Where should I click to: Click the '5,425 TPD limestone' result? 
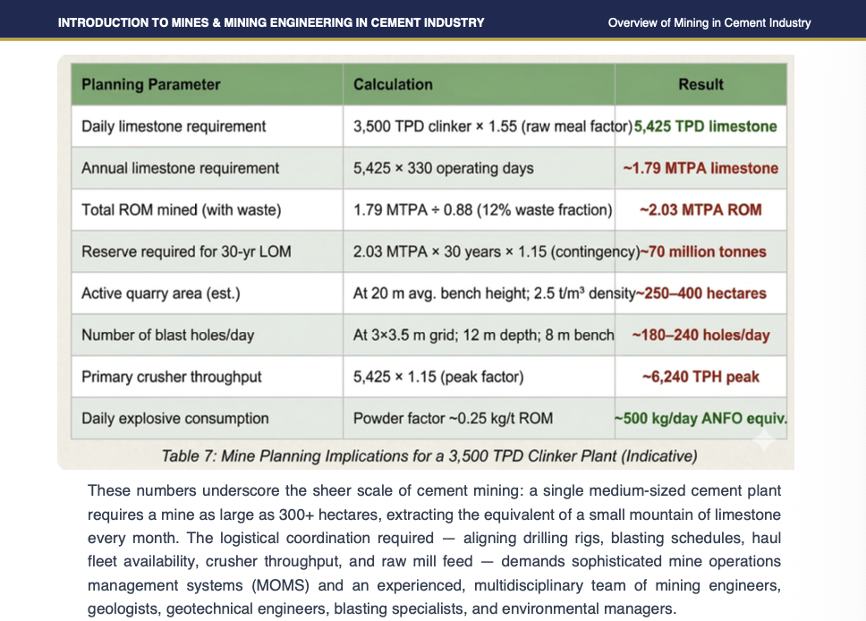pos(705,126)
